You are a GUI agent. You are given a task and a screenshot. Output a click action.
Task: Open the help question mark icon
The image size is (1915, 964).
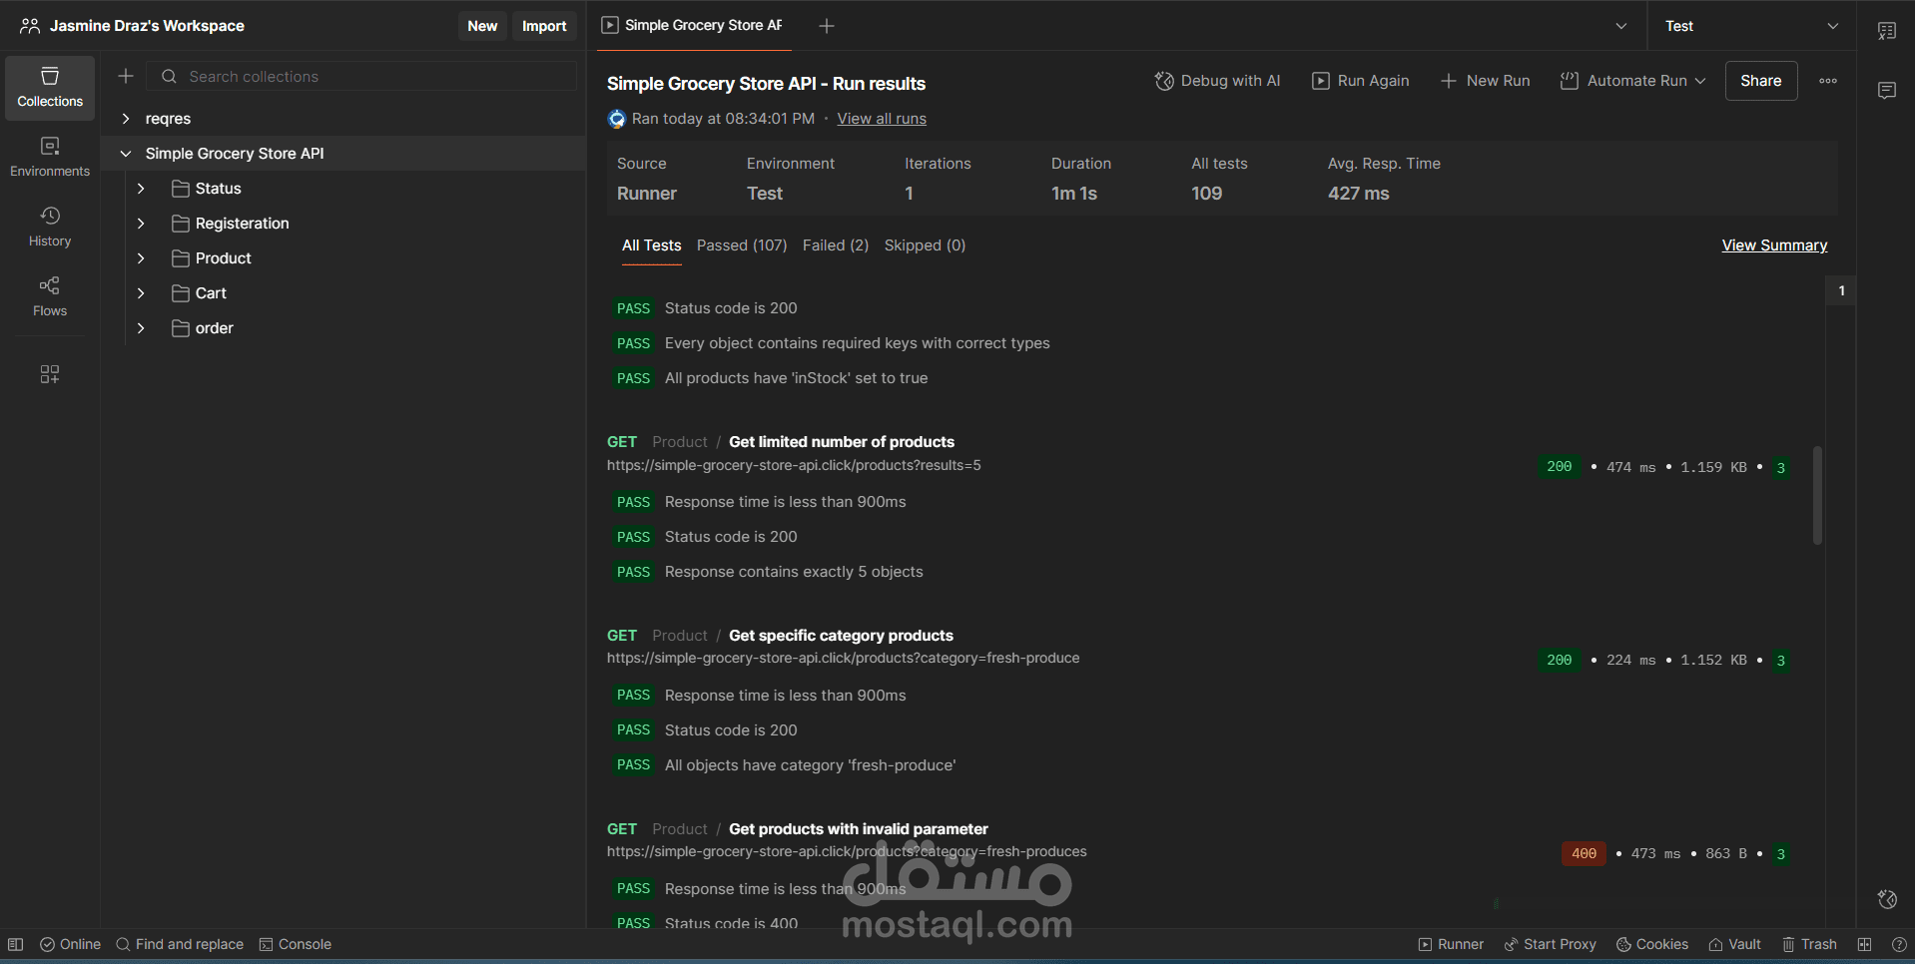point(1899,944)
